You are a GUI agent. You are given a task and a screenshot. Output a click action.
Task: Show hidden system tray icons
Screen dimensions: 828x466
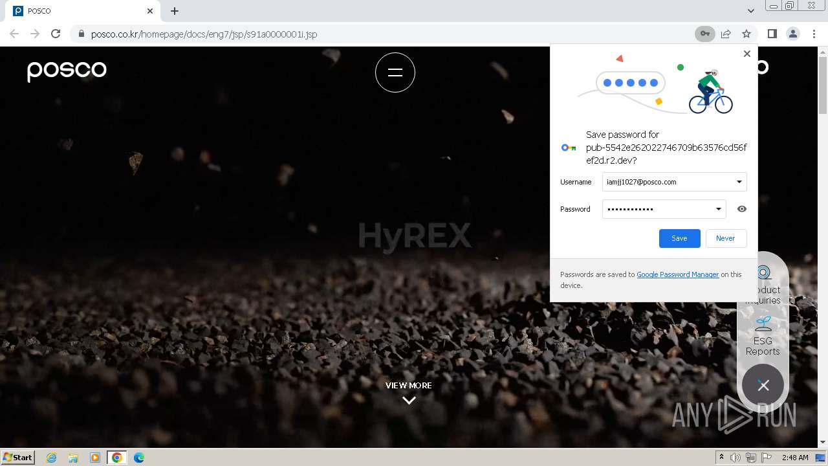pyautogui.click(x=721, y=458)
